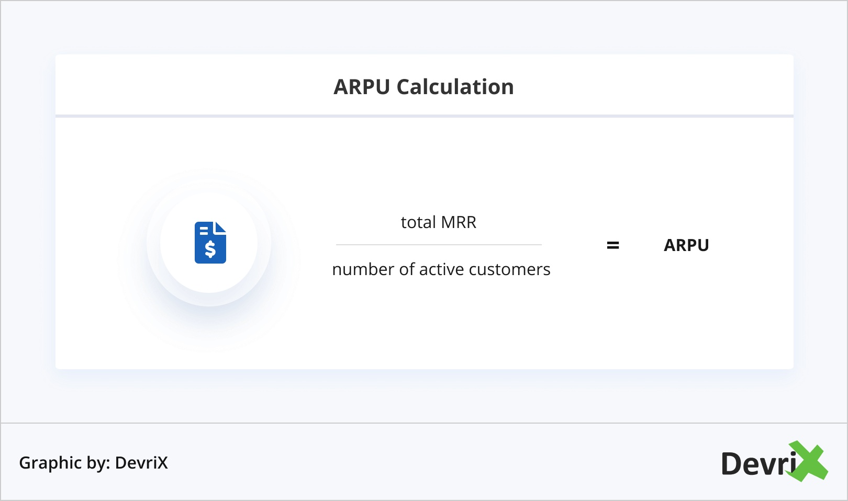Image resolution: width=848 pixels, height=501 pixels.
Task: Click the 'Graphic by: DevriX' credit text
Action: point(93,463)
